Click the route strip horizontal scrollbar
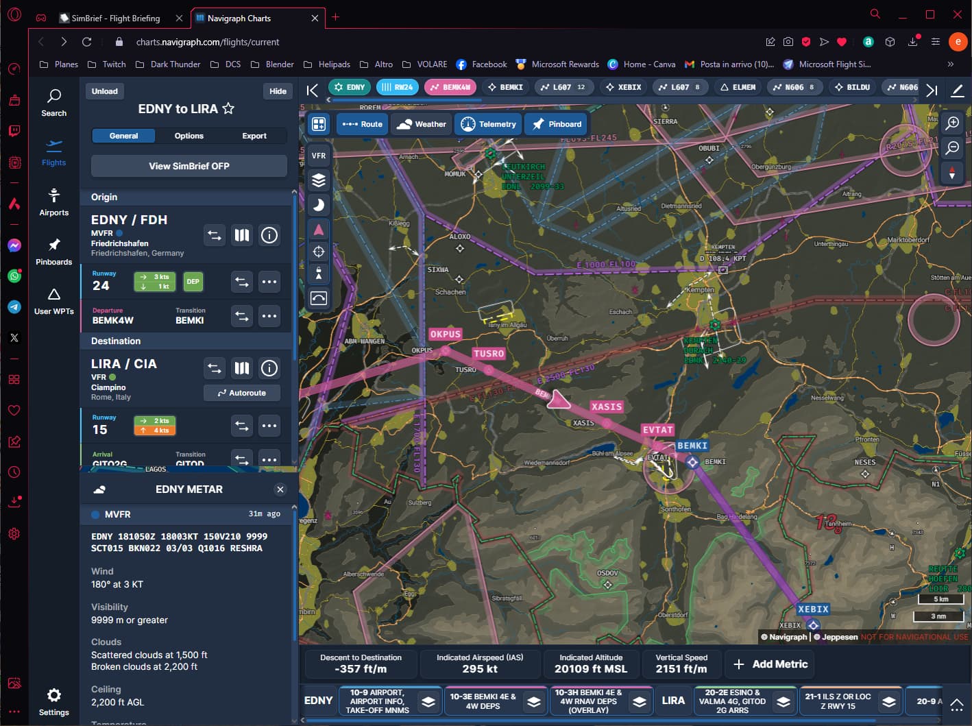 pos(404,100)
